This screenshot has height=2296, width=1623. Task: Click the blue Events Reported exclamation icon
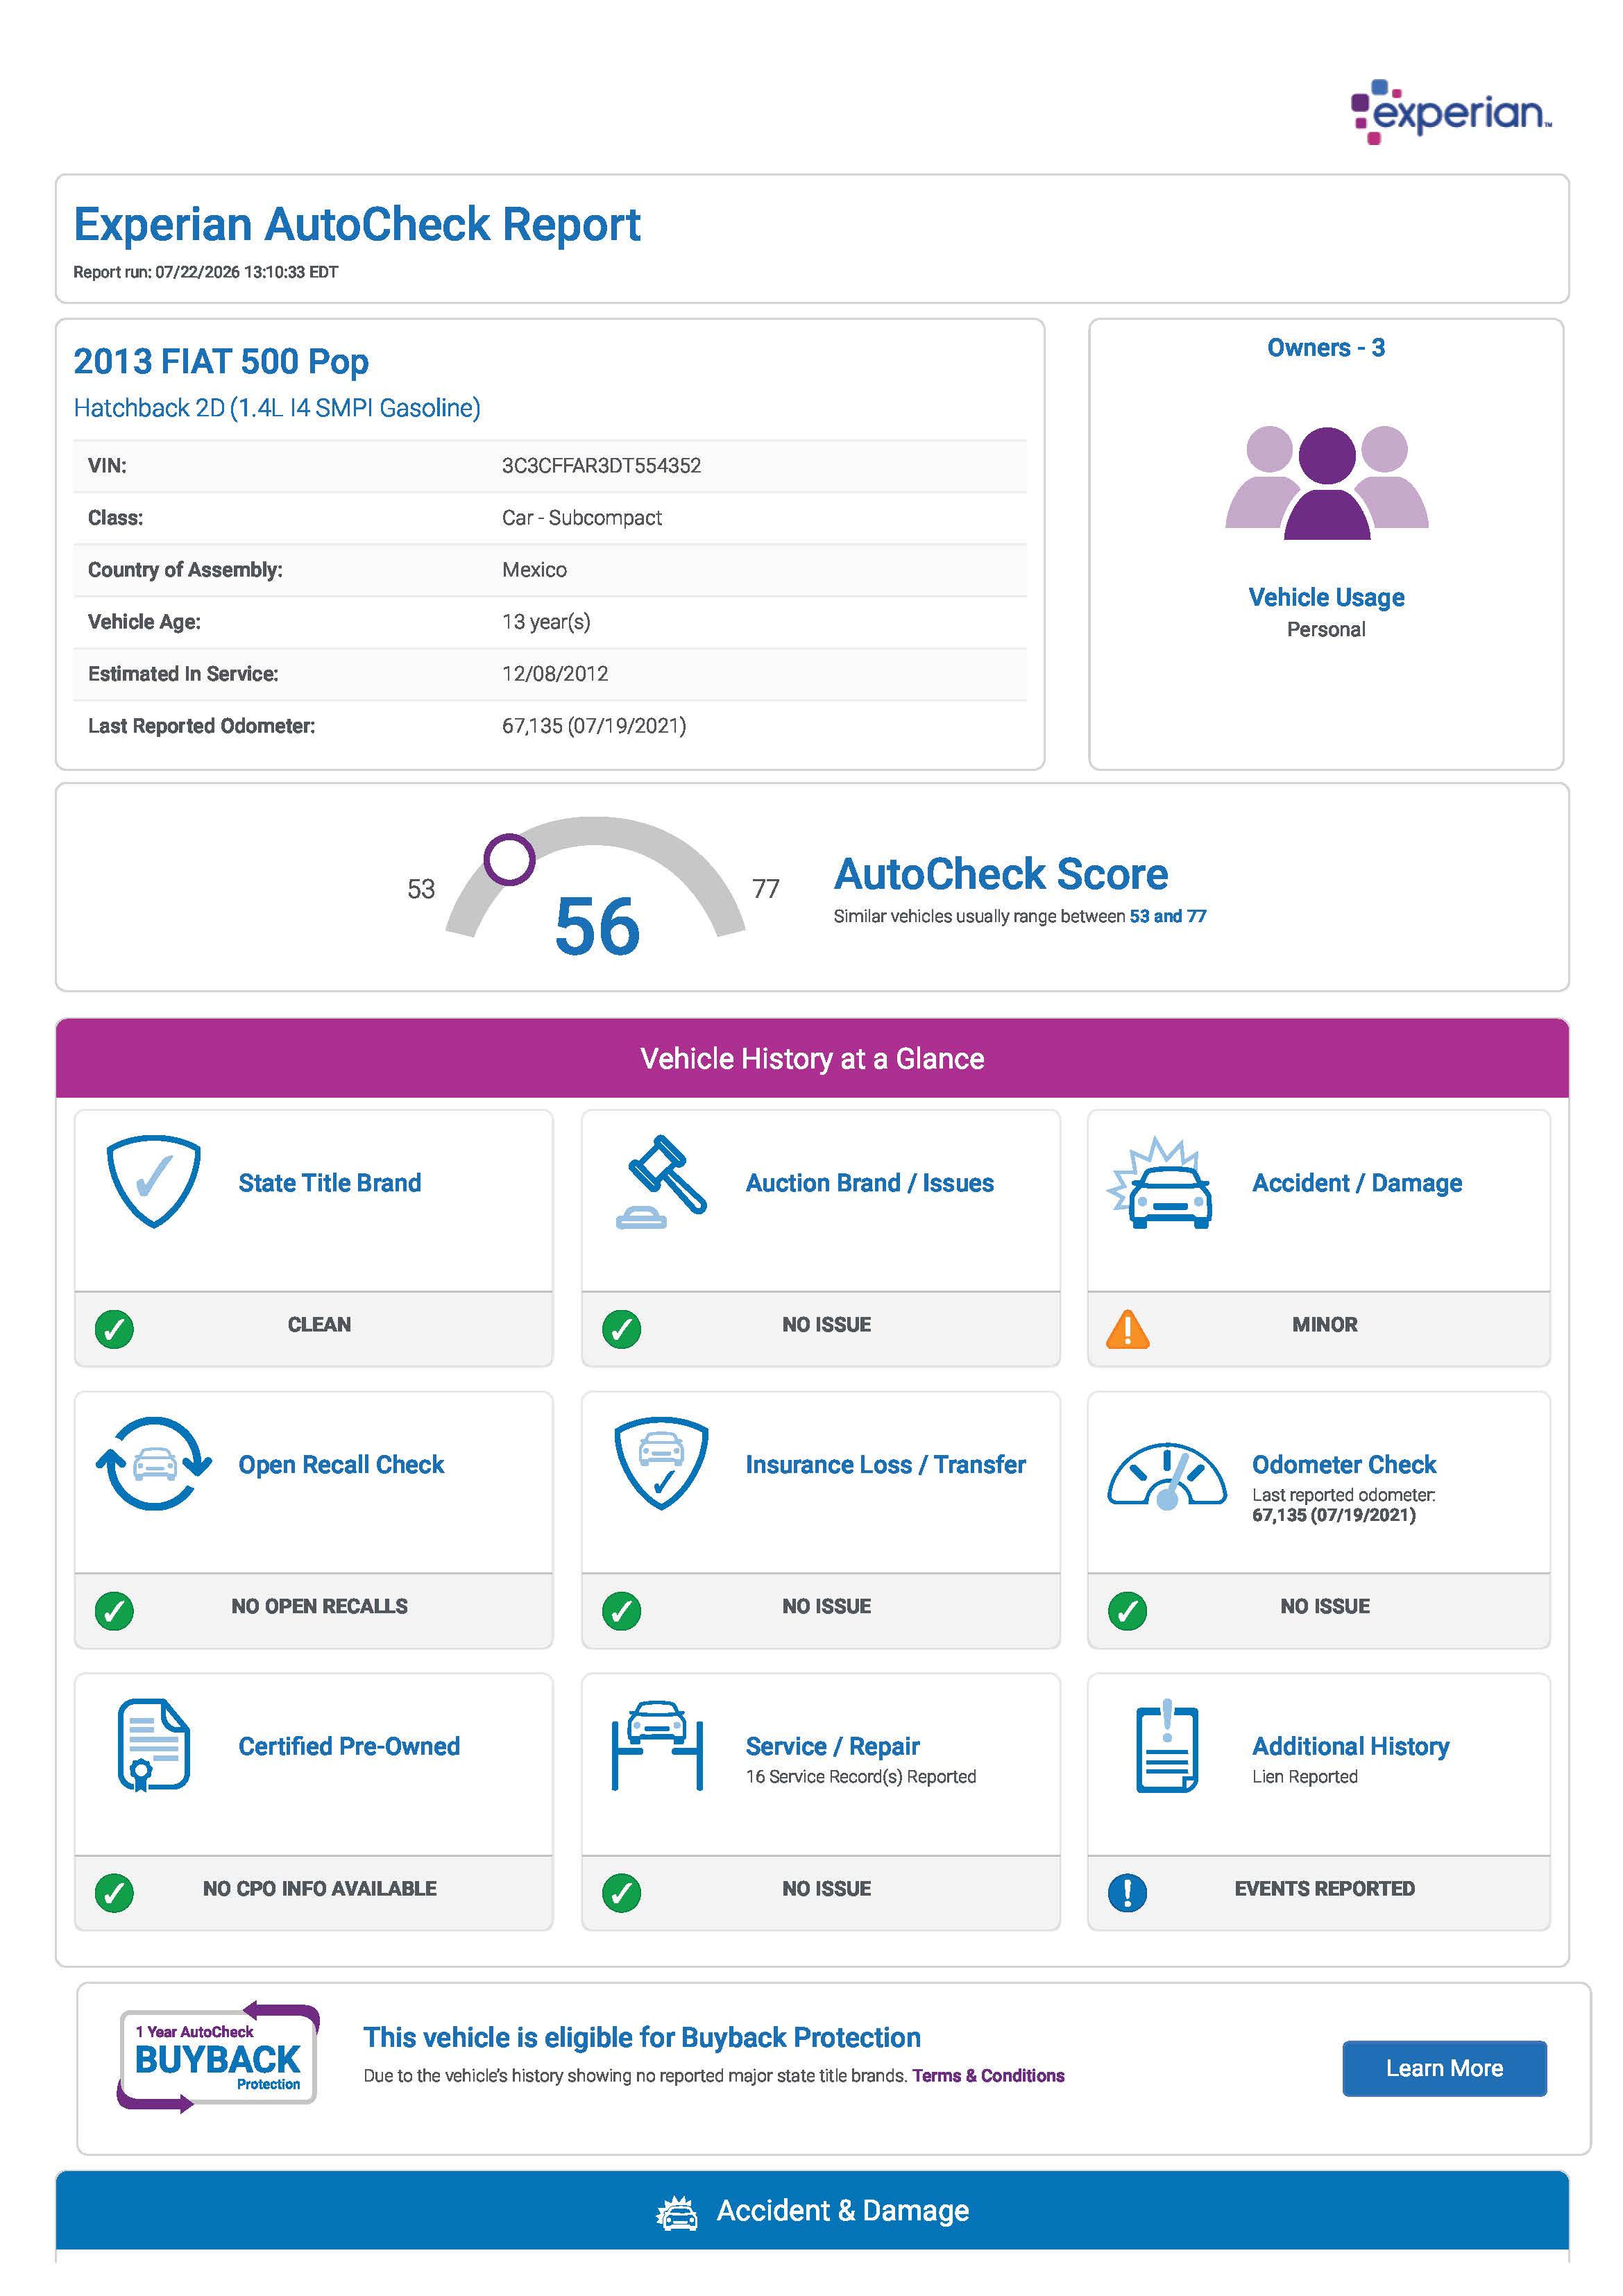click(x=1127, y=1892)
